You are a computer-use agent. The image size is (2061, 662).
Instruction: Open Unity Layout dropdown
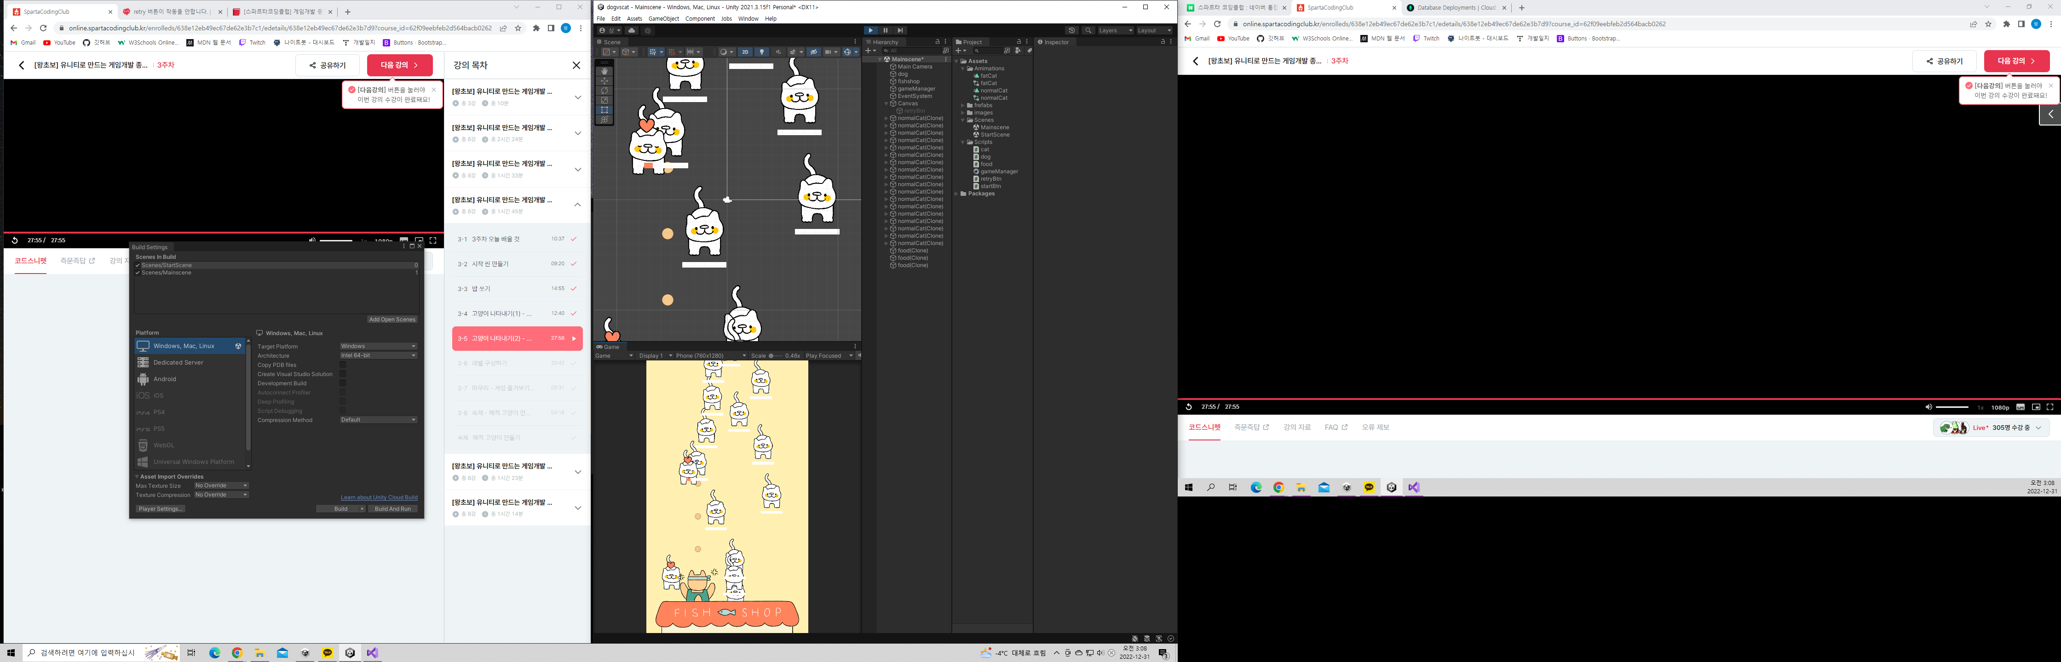click(1155, 30)
